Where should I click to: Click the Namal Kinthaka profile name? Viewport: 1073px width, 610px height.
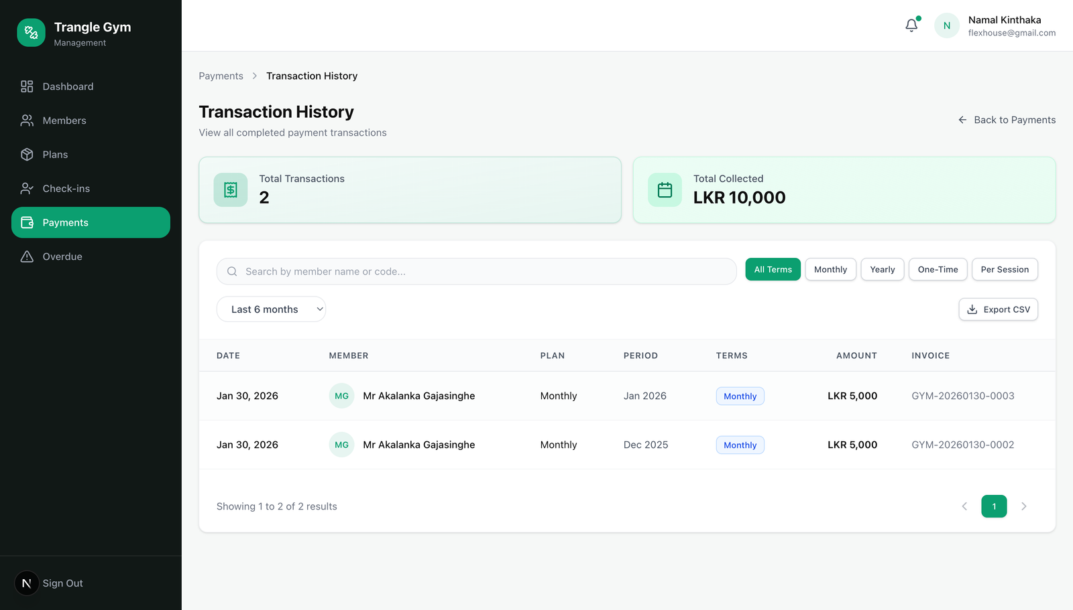[1005, 20]
